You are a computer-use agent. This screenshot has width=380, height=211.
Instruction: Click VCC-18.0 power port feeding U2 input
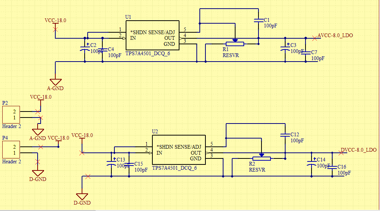82,136
